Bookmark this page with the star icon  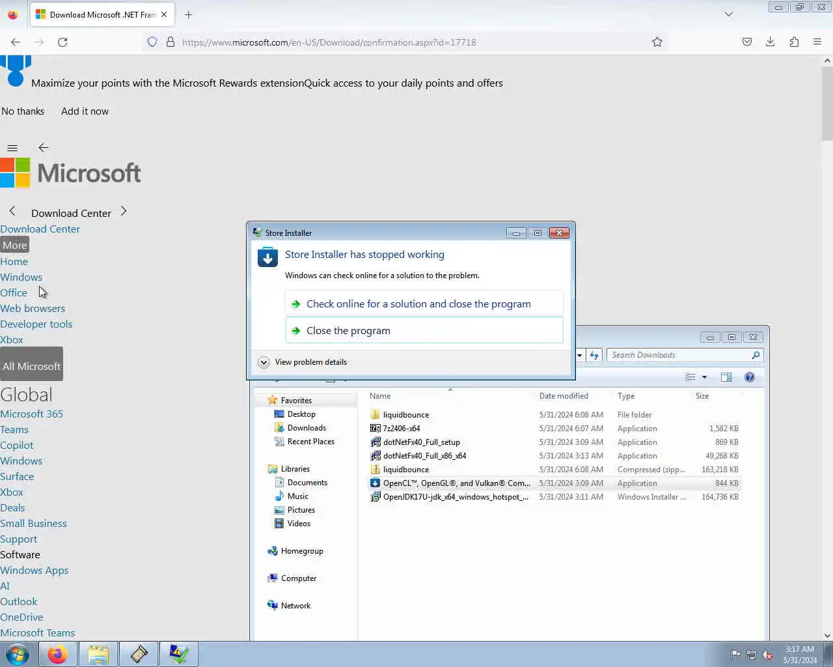coord(657,42)
